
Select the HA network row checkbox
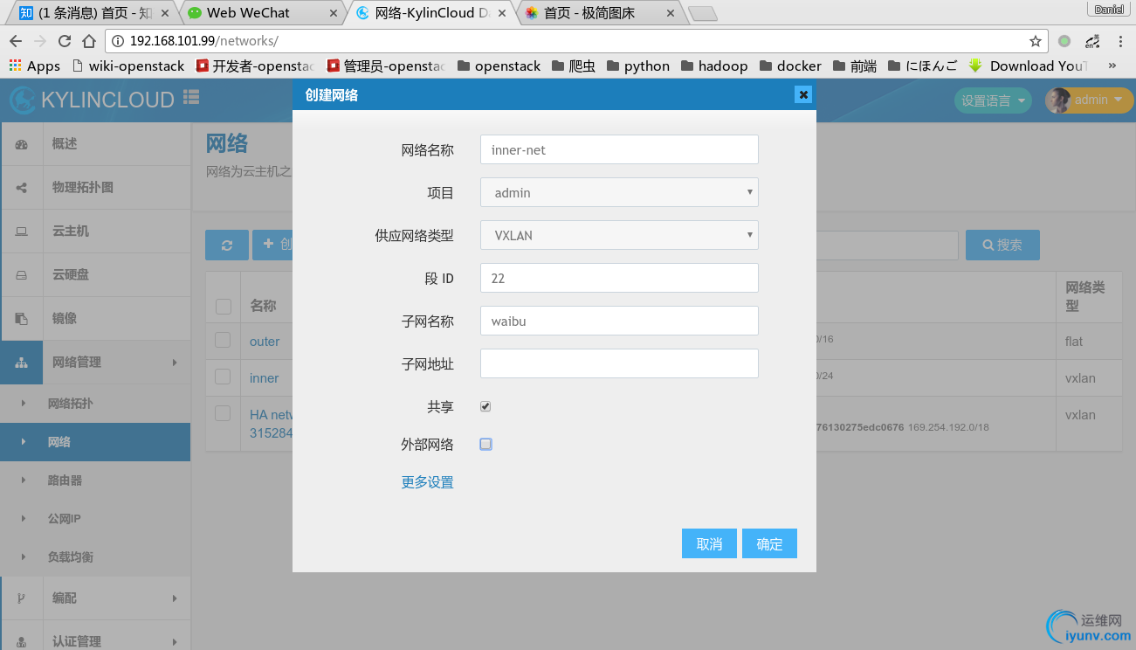click(223, 413)
